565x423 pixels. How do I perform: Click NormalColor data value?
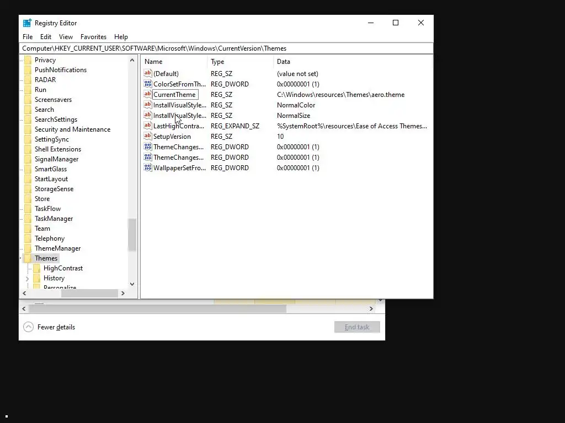point(296,105)
